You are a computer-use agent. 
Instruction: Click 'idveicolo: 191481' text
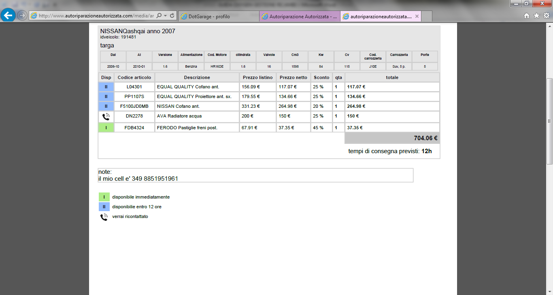coord(118,37)
